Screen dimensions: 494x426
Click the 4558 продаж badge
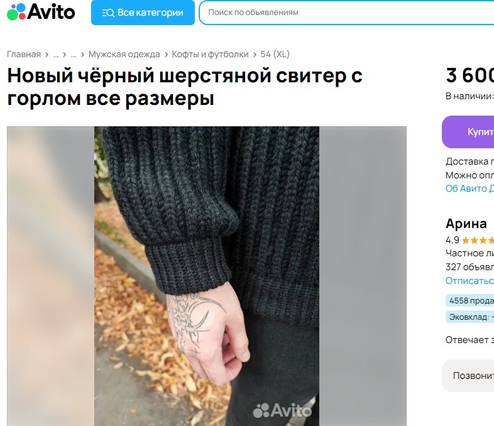pyautogui.click(x=469, y=301)
